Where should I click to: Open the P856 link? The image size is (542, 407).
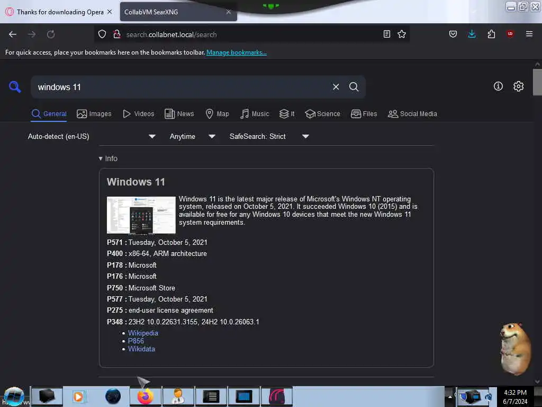[x=136, y=341]
